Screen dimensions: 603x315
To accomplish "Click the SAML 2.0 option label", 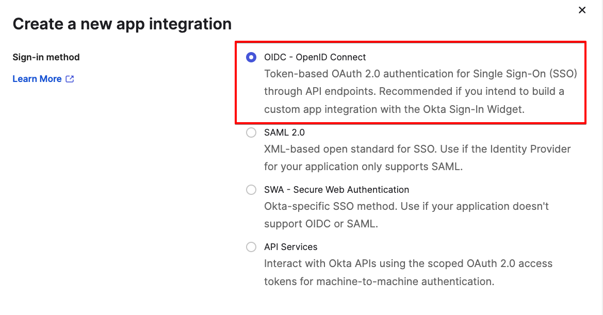I will point(284,132).
